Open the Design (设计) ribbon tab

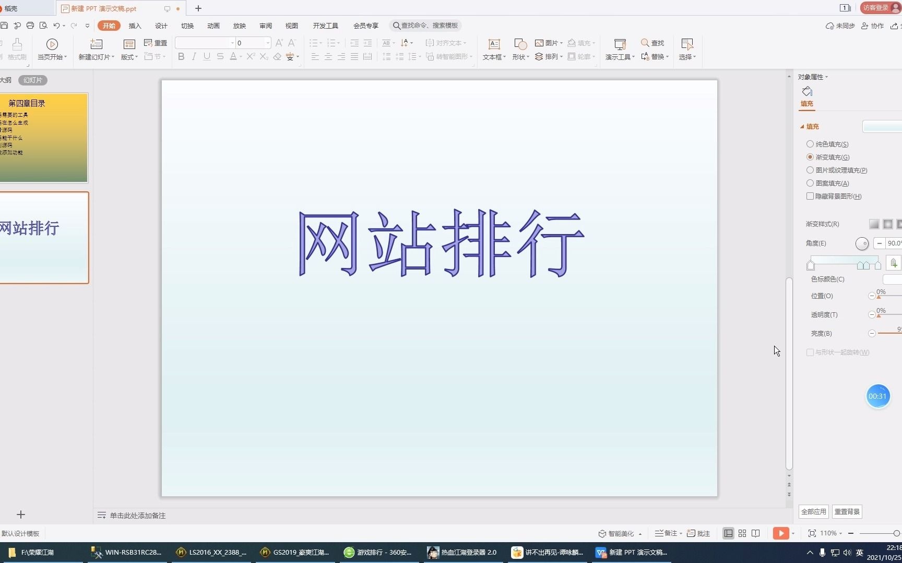[x=161, y=26]
